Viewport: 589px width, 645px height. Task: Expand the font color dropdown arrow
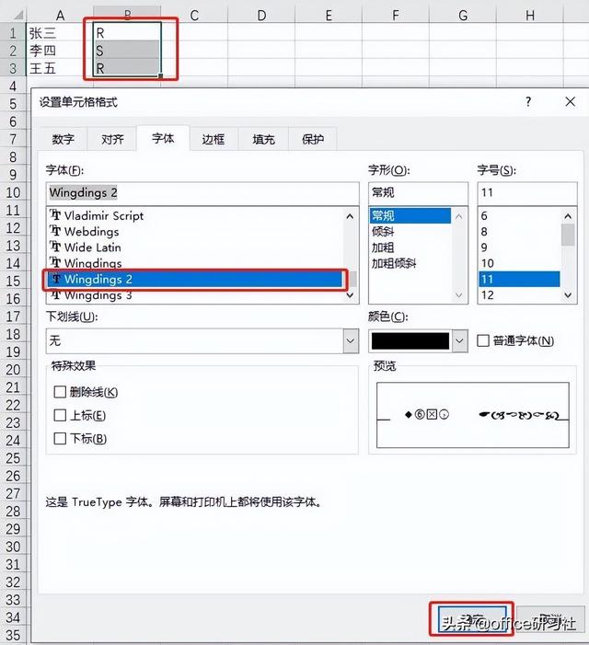tap(459, 340)
